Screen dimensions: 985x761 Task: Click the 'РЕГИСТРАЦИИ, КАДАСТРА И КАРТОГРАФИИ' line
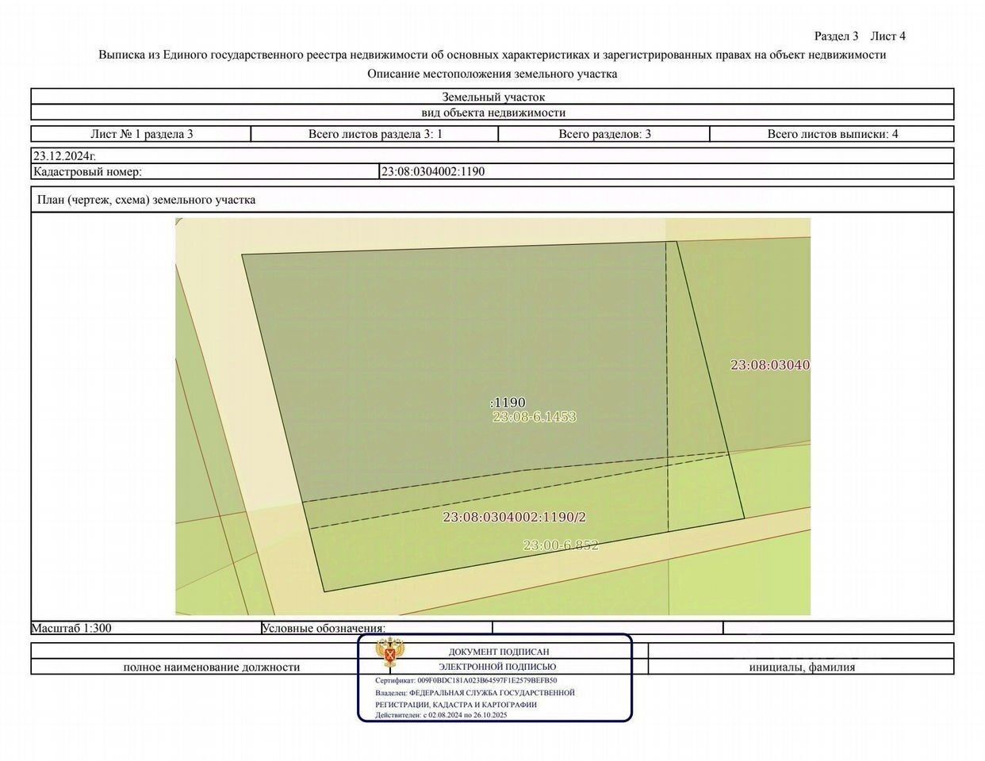(456, 705)
